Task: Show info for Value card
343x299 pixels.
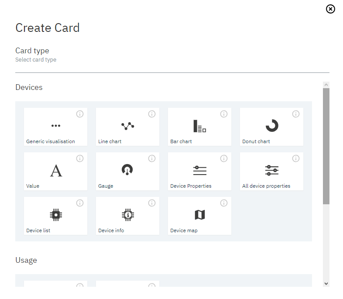Action: coord(80,158)
